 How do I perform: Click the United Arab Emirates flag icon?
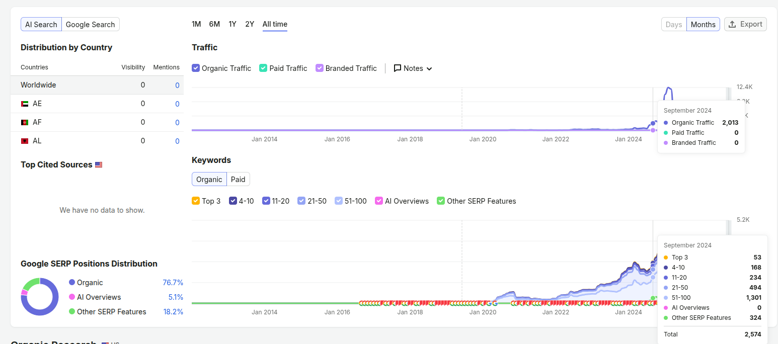[x=25, y=104]
